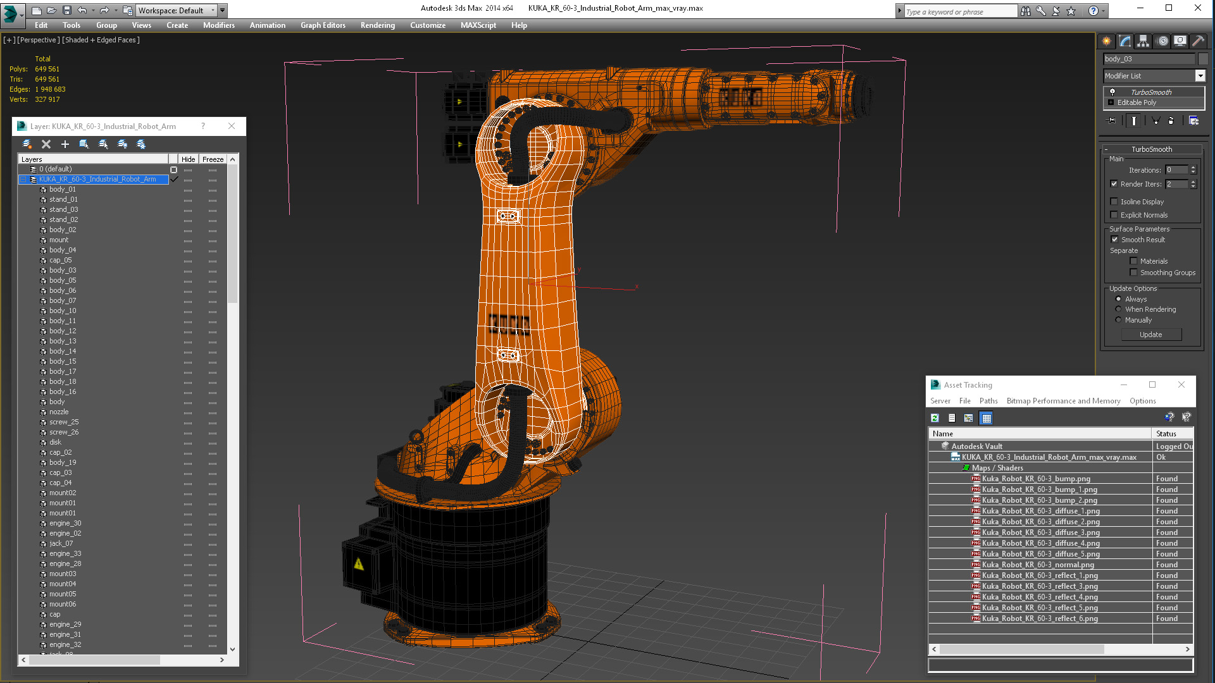Select the Always update option
The height and width of the screenshot is (683, 1215).
tap(1118, 299)
